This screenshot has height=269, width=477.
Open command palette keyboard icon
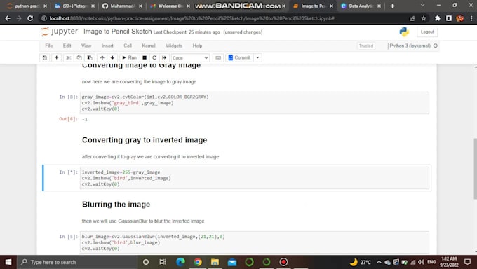coord(218,57)
